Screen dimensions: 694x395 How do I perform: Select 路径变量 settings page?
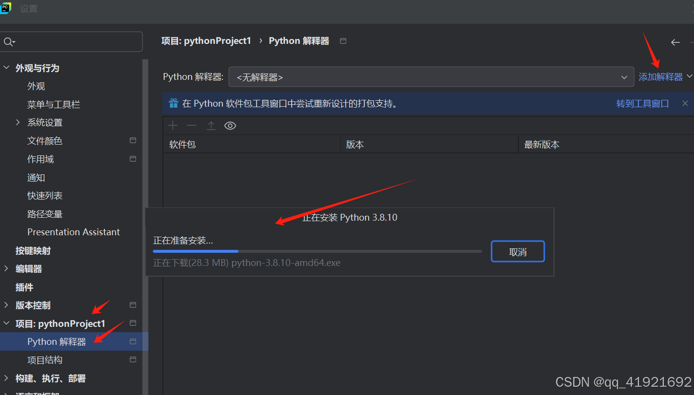(45, 214)
